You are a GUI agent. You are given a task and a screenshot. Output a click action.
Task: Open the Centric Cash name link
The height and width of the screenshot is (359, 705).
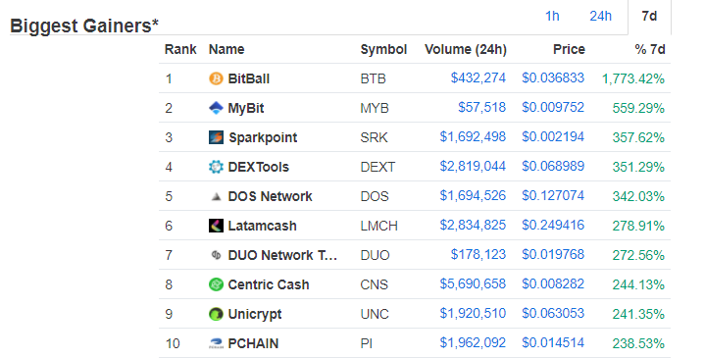click(x=269, y=284)
